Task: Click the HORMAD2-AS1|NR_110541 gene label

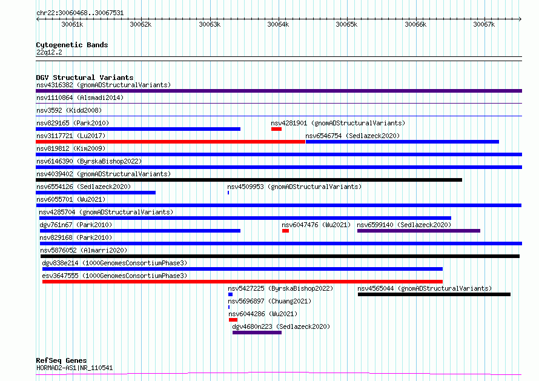Action: 74,368
